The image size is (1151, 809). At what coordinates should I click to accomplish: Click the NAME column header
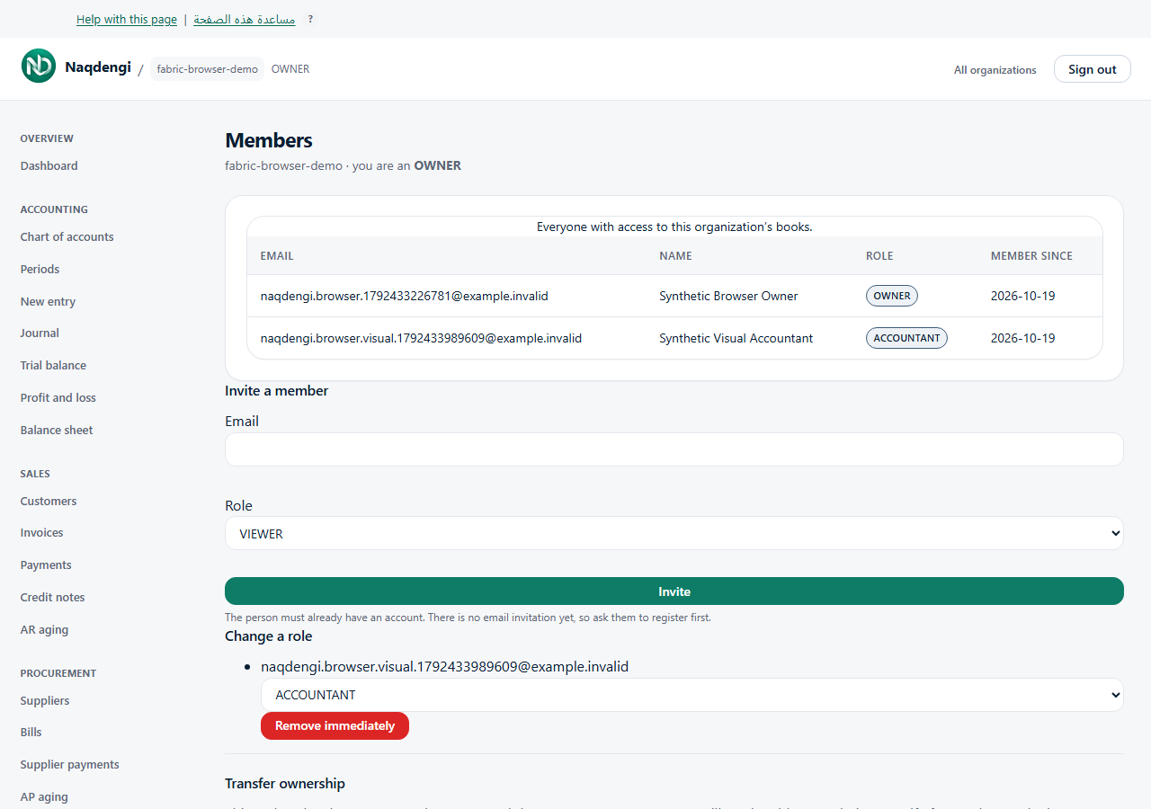(x=675, y=256)
